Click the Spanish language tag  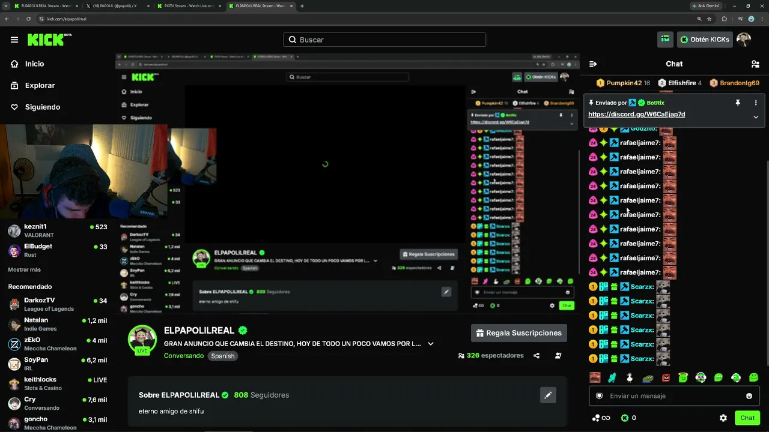pos(223,356)
